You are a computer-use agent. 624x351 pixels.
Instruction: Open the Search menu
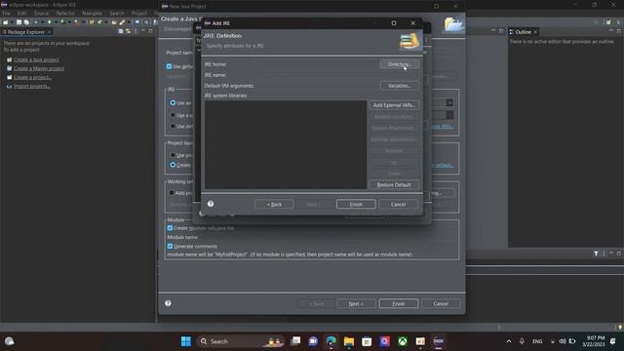(117, 13)
